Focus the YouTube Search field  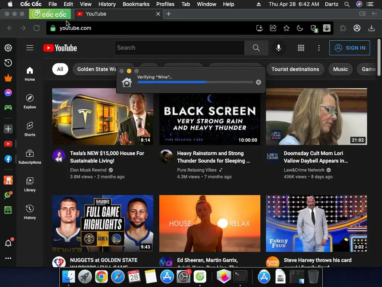tap(180, 48)
